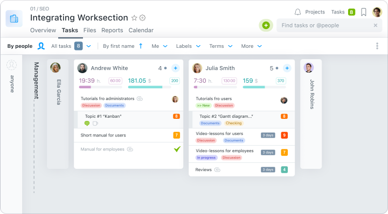Viewport: 388px width, 214px height.
Task: Open project settings gear icon
Action: pyautogui.click(x=142, y=18)
